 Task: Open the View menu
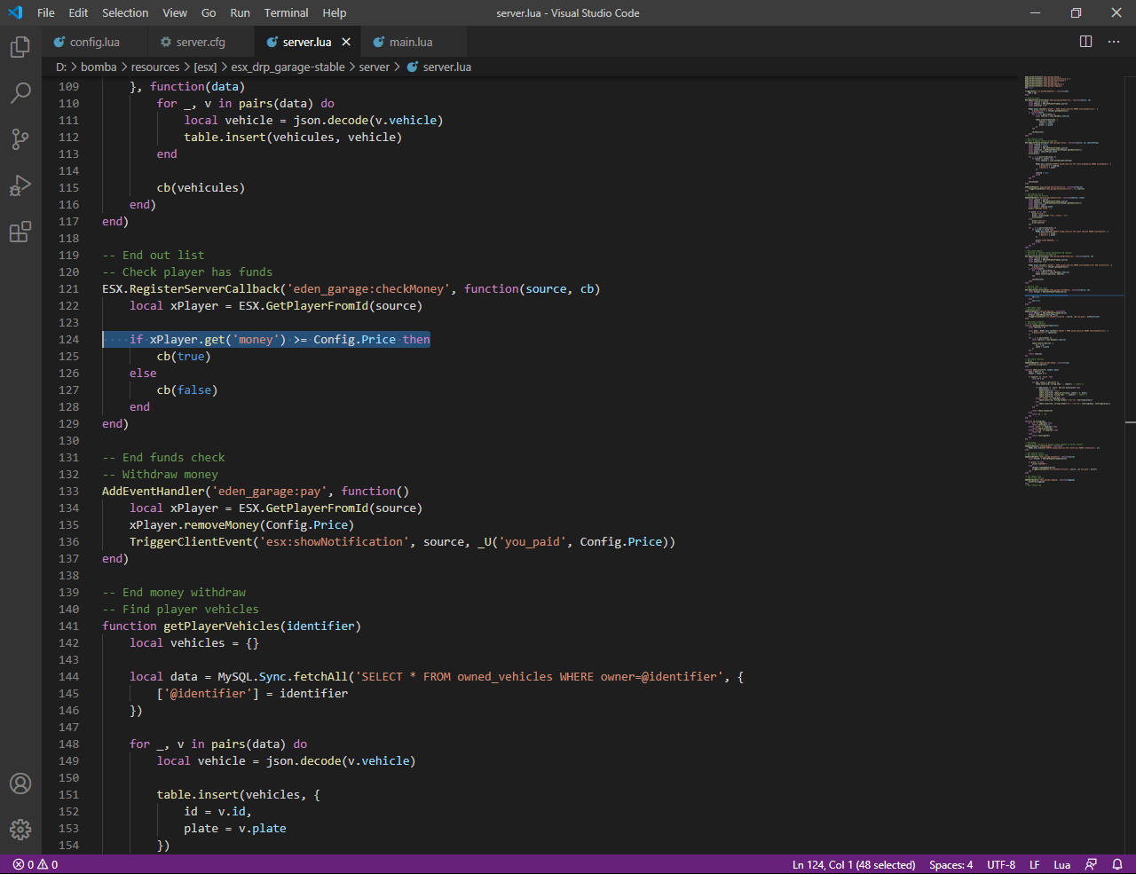pyautogui.click(x=175, y=12)
